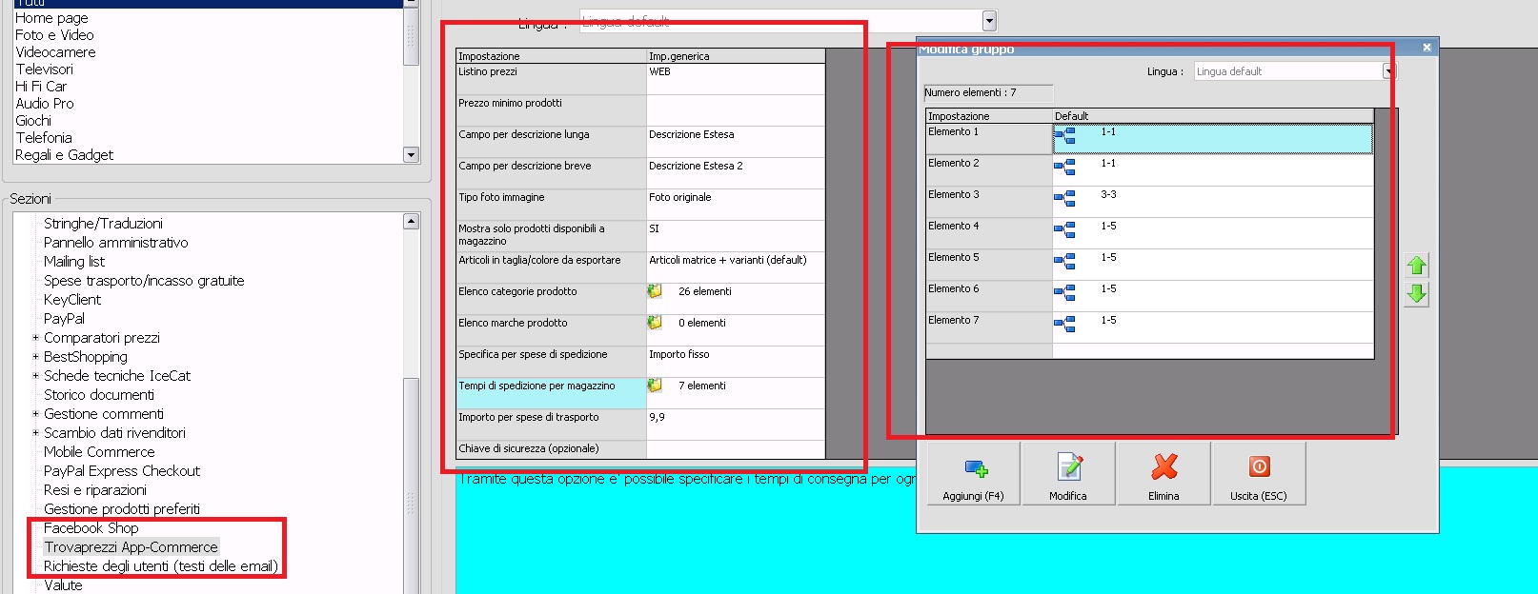Image resolution: width=1538 pixels, height=594 pixels.
Task: Select the Storico documenti section
Action: (x=99, y=395)
